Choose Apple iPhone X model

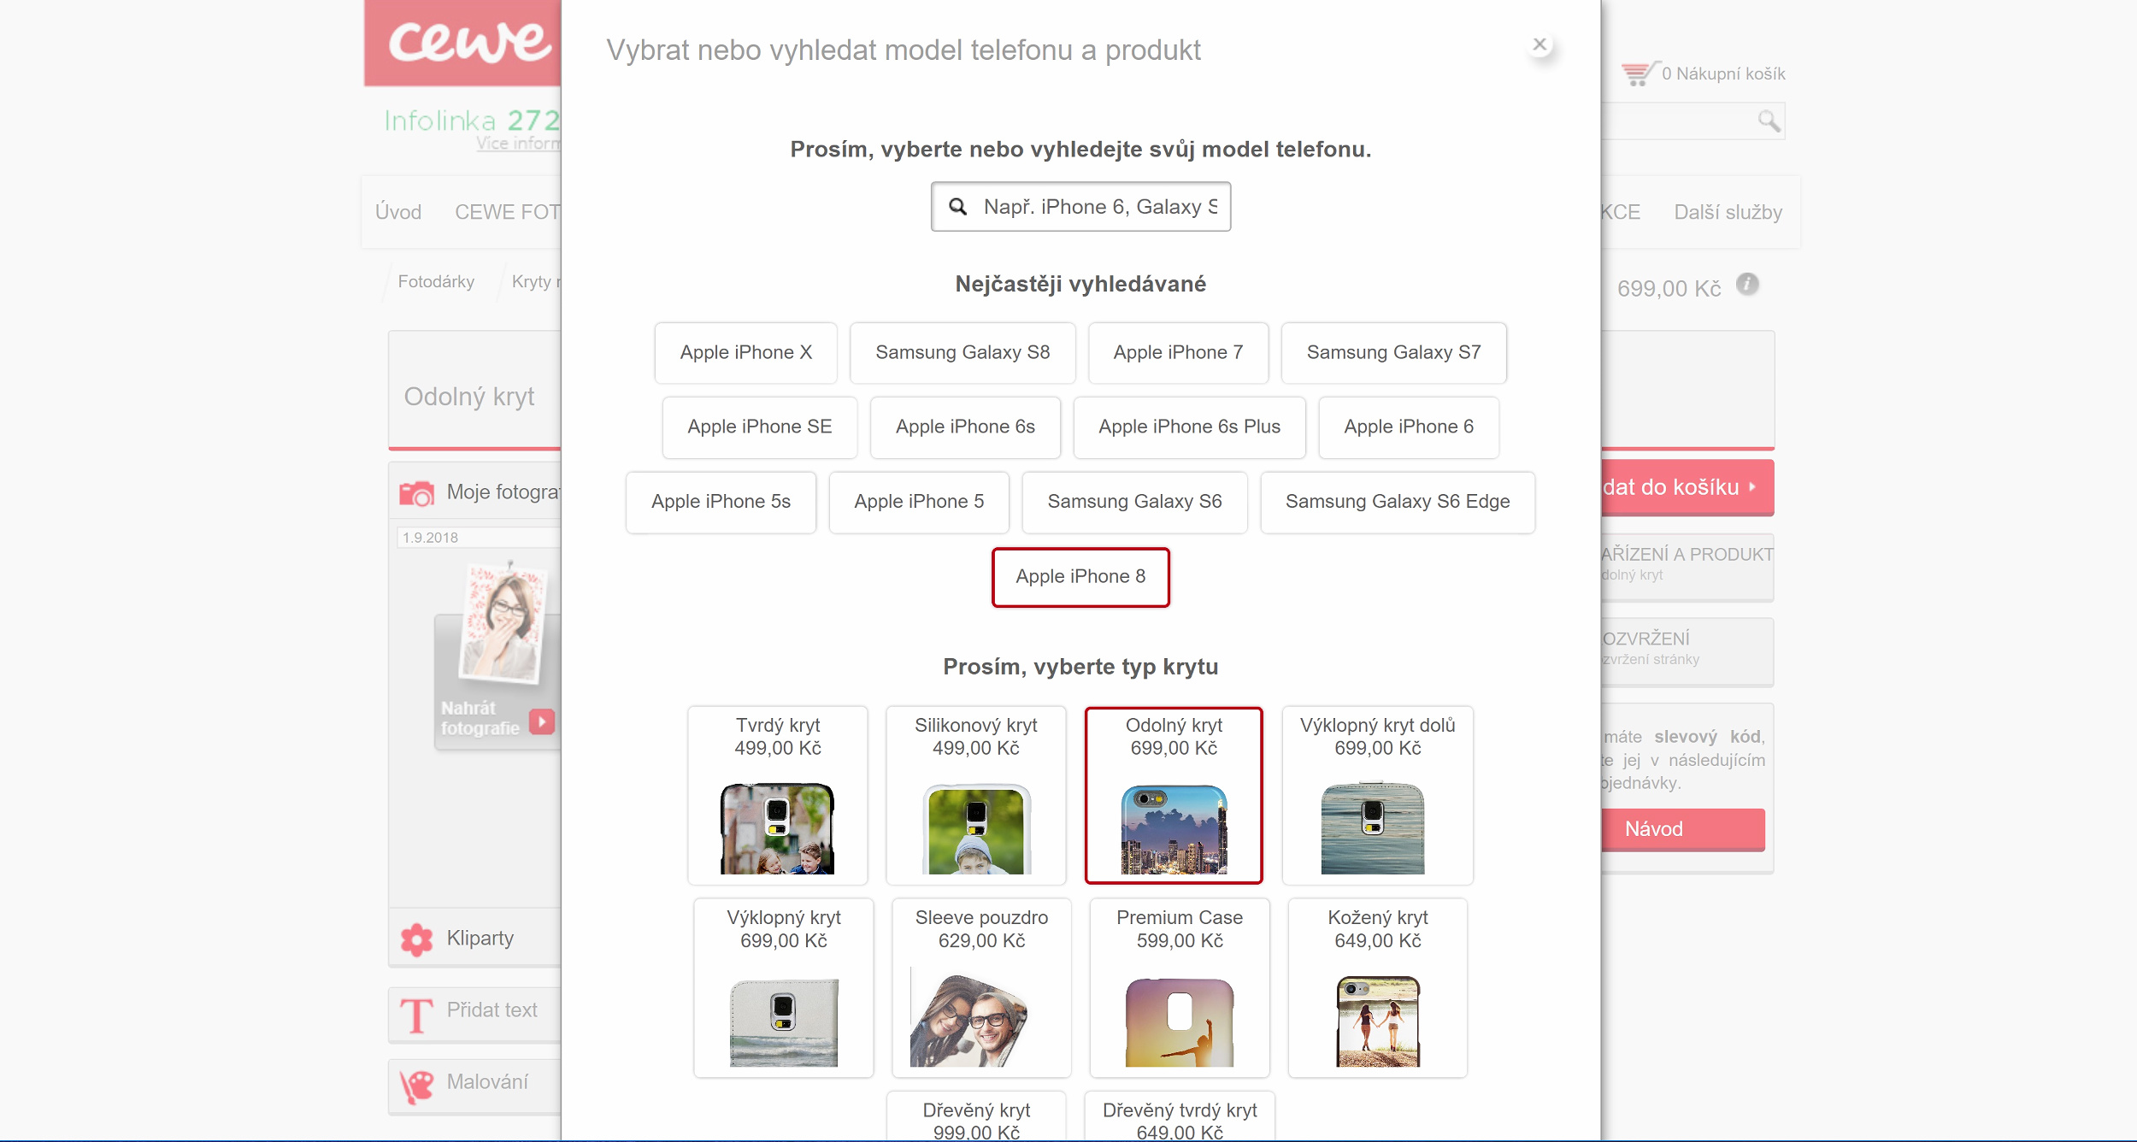745,353
